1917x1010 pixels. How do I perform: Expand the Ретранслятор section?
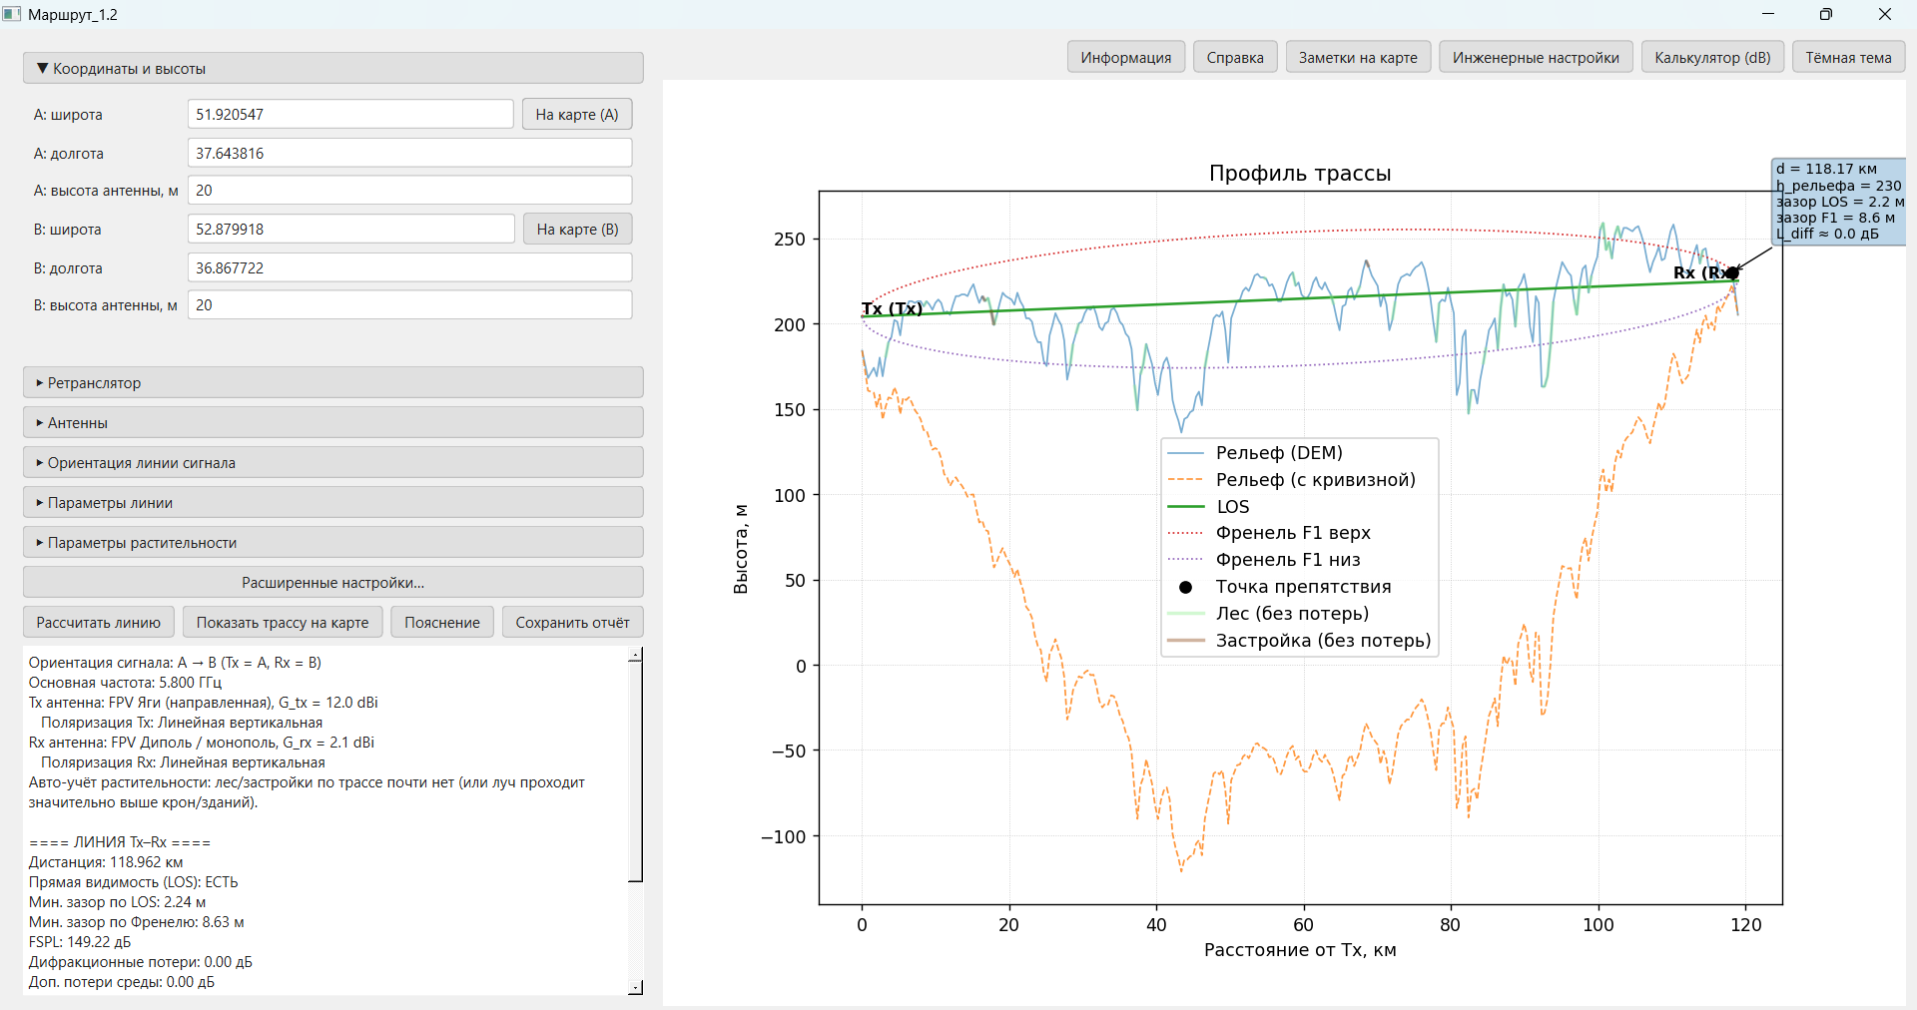pyautogui.click(x=332, y=383)
